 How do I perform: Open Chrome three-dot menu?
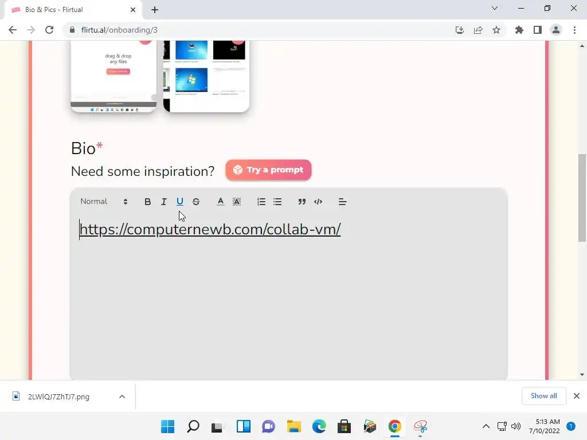(x=574, y=30)
